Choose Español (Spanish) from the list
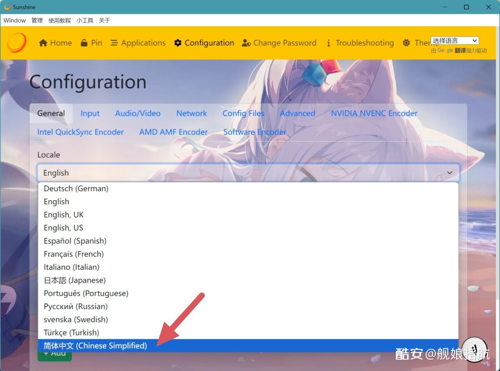The image size is (500, 371). 248,241
